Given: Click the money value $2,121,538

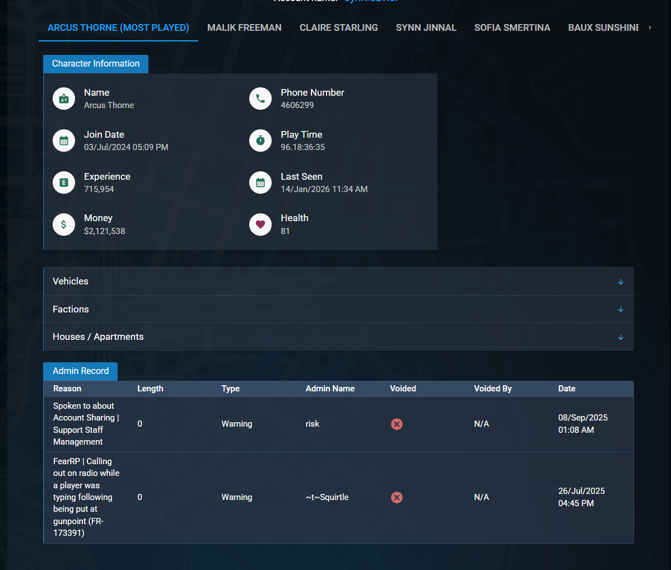Looking at the screenshot, I should [104, 231].
